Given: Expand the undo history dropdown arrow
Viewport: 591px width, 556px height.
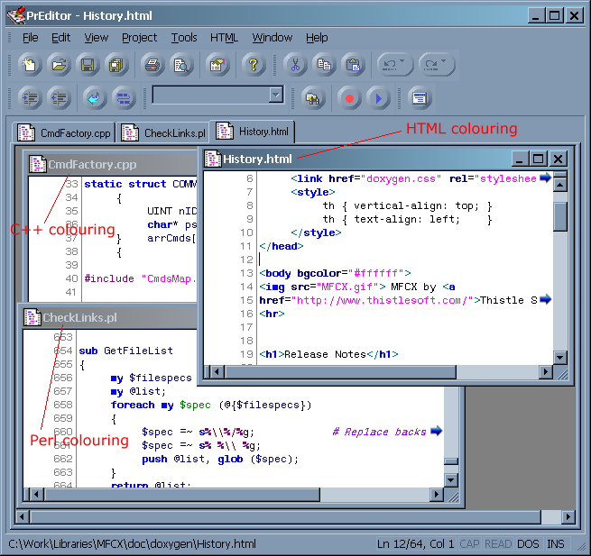Looking at the screenshot, I should click(x=402, y=61).
